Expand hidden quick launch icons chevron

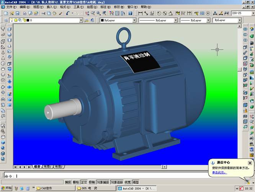coord(33,187)
